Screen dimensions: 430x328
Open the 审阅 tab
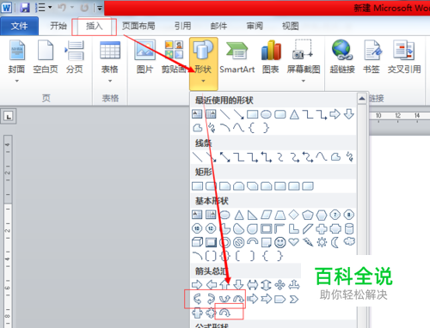pyautogui.click(x=255, y=26)
